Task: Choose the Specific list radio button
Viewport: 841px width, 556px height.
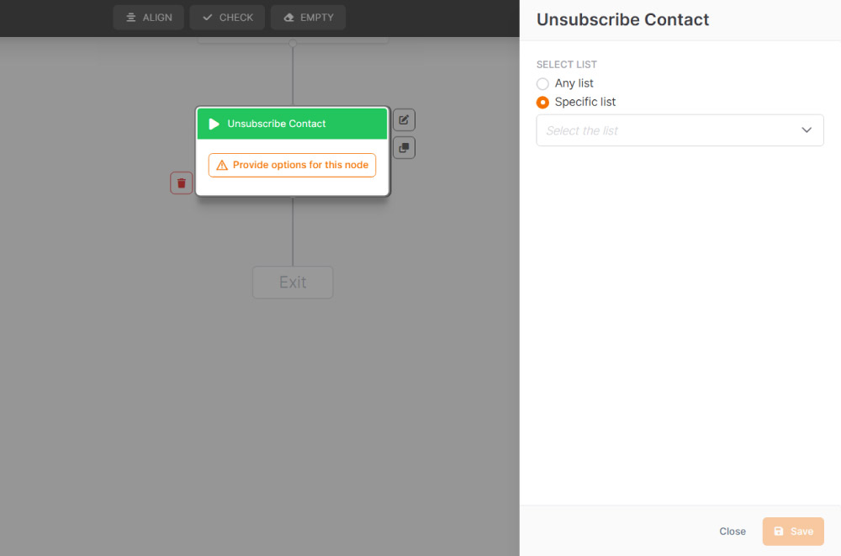Action: point(542,102)
